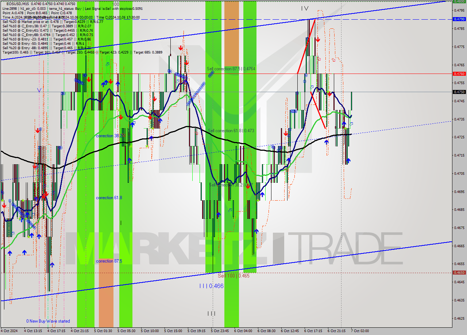
Task: Click the '4 Oct 2024' date label
Action: coord(9,331)
